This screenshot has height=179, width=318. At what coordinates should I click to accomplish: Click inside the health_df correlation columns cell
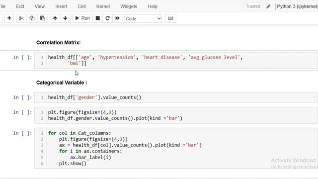(x=175, y=60)
